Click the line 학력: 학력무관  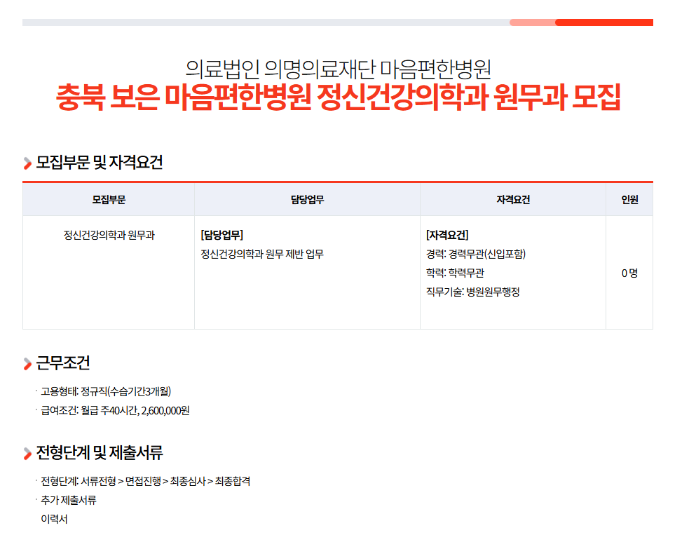pyautogui.click(x=455, y=273)
